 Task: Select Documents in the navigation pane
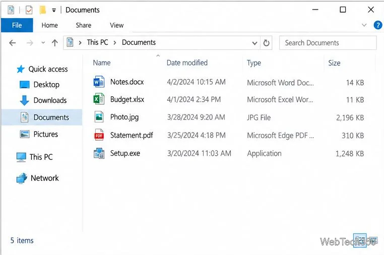pos(42,117)
